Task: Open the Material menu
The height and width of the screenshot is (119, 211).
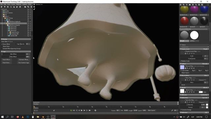Action: click(19, 4)
